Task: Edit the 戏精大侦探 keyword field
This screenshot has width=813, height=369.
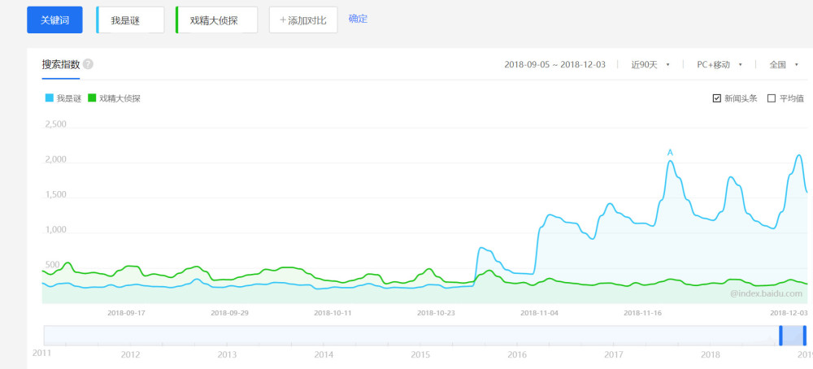Action: tap(217, 20)
